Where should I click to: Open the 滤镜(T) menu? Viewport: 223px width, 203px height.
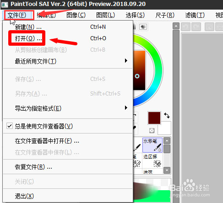tap(195, 15)
